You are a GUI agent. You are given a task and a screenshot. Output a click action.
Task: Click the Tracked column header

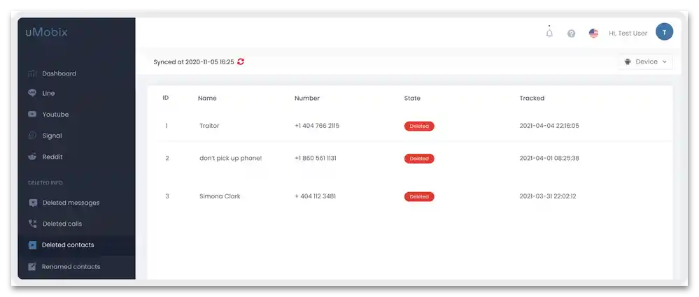point(532,98)
